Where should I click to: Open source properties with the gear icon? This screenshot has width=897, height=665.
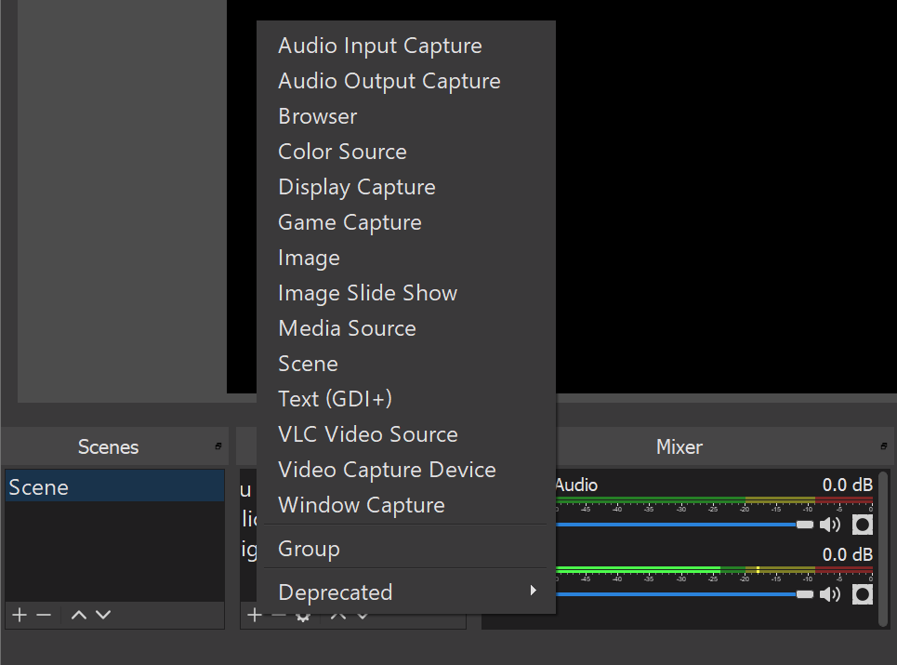click(304, 614)
